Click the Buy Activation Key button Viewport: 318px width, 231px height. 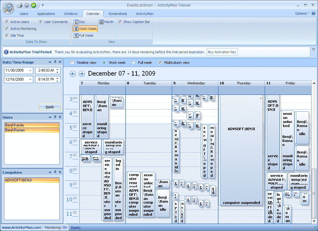pyautogui.click(x=222, y=52)
